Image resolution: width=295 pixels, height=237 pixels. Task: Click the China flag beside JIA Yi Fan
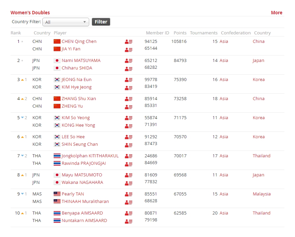point(57,49)
